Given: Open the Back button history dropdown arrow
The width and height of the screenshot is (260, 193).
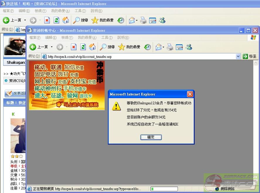Looking at the screenshot, I should [51, 47].
